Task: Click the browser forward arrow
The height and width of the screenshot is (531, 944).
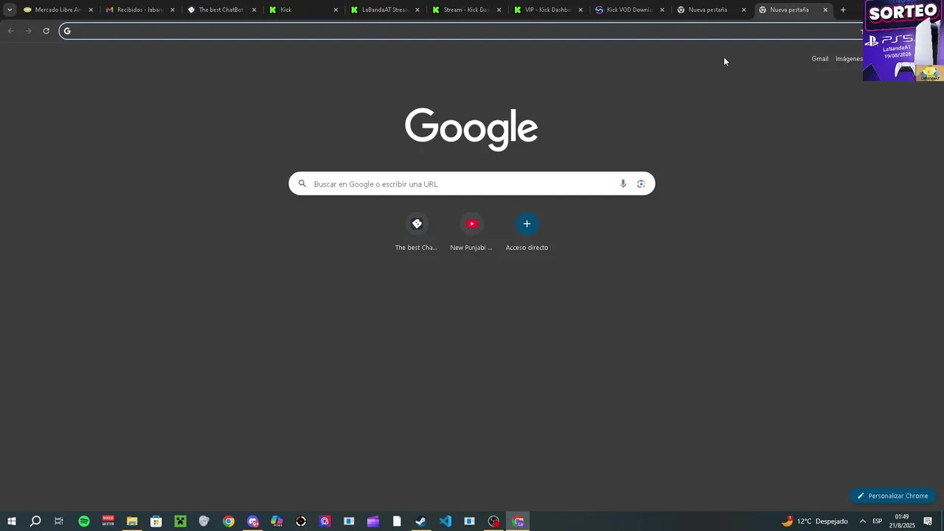Action: point(28,30)
